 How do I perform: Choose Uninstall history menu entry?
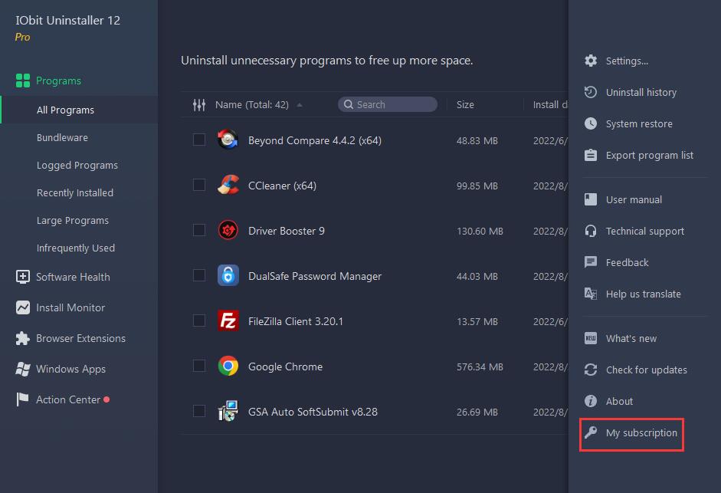click(x=641, y=93)
